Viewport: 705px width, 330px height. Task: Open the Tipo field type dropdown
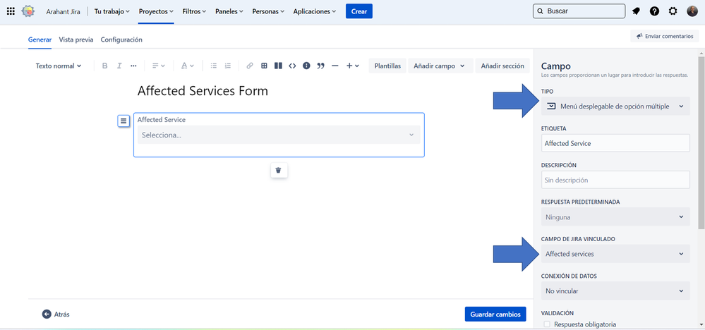[x=615, y=106]
